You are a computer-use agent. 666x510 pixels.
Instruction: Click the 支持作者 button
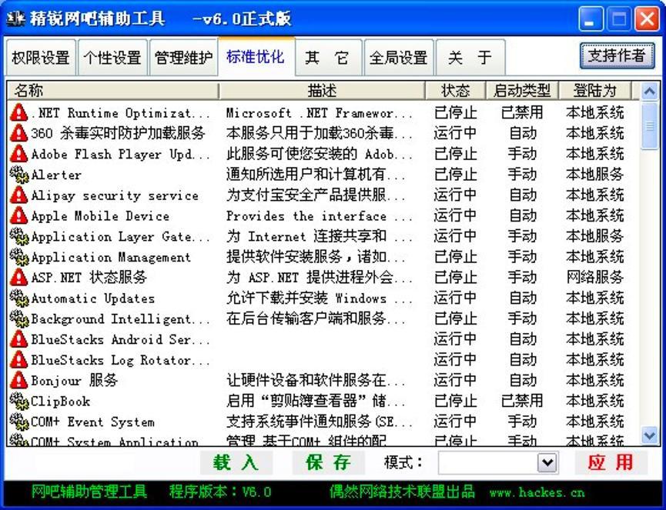(x=617, y=55)
